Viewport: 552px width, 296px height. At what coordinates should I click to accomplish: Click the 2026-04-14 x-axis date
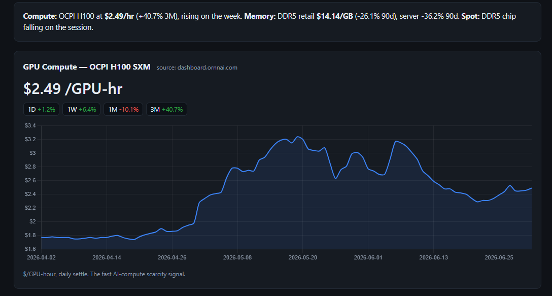[x=107, y=257]
